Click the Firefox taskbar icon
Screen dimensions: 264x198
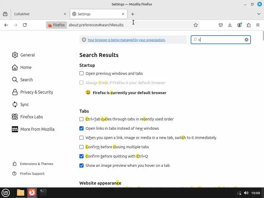[32, 193]
